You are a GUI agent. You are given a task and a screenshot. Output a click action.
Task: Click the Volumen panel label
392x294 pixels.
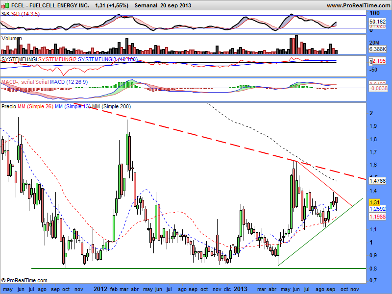click(11, 38)
